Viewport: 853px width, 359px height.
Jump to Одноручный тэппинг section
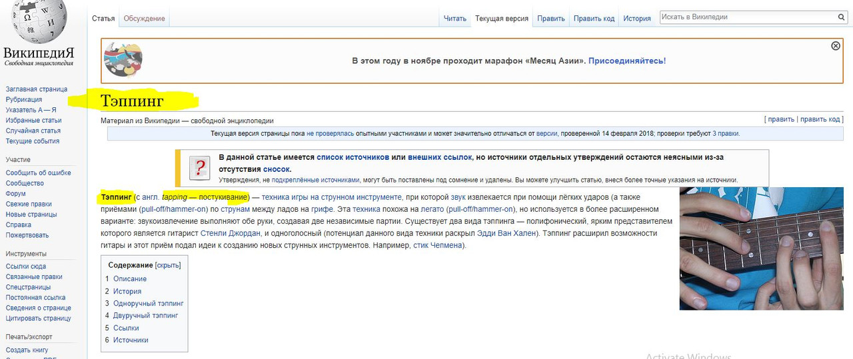pyautogui.click(x=149, y=304)
